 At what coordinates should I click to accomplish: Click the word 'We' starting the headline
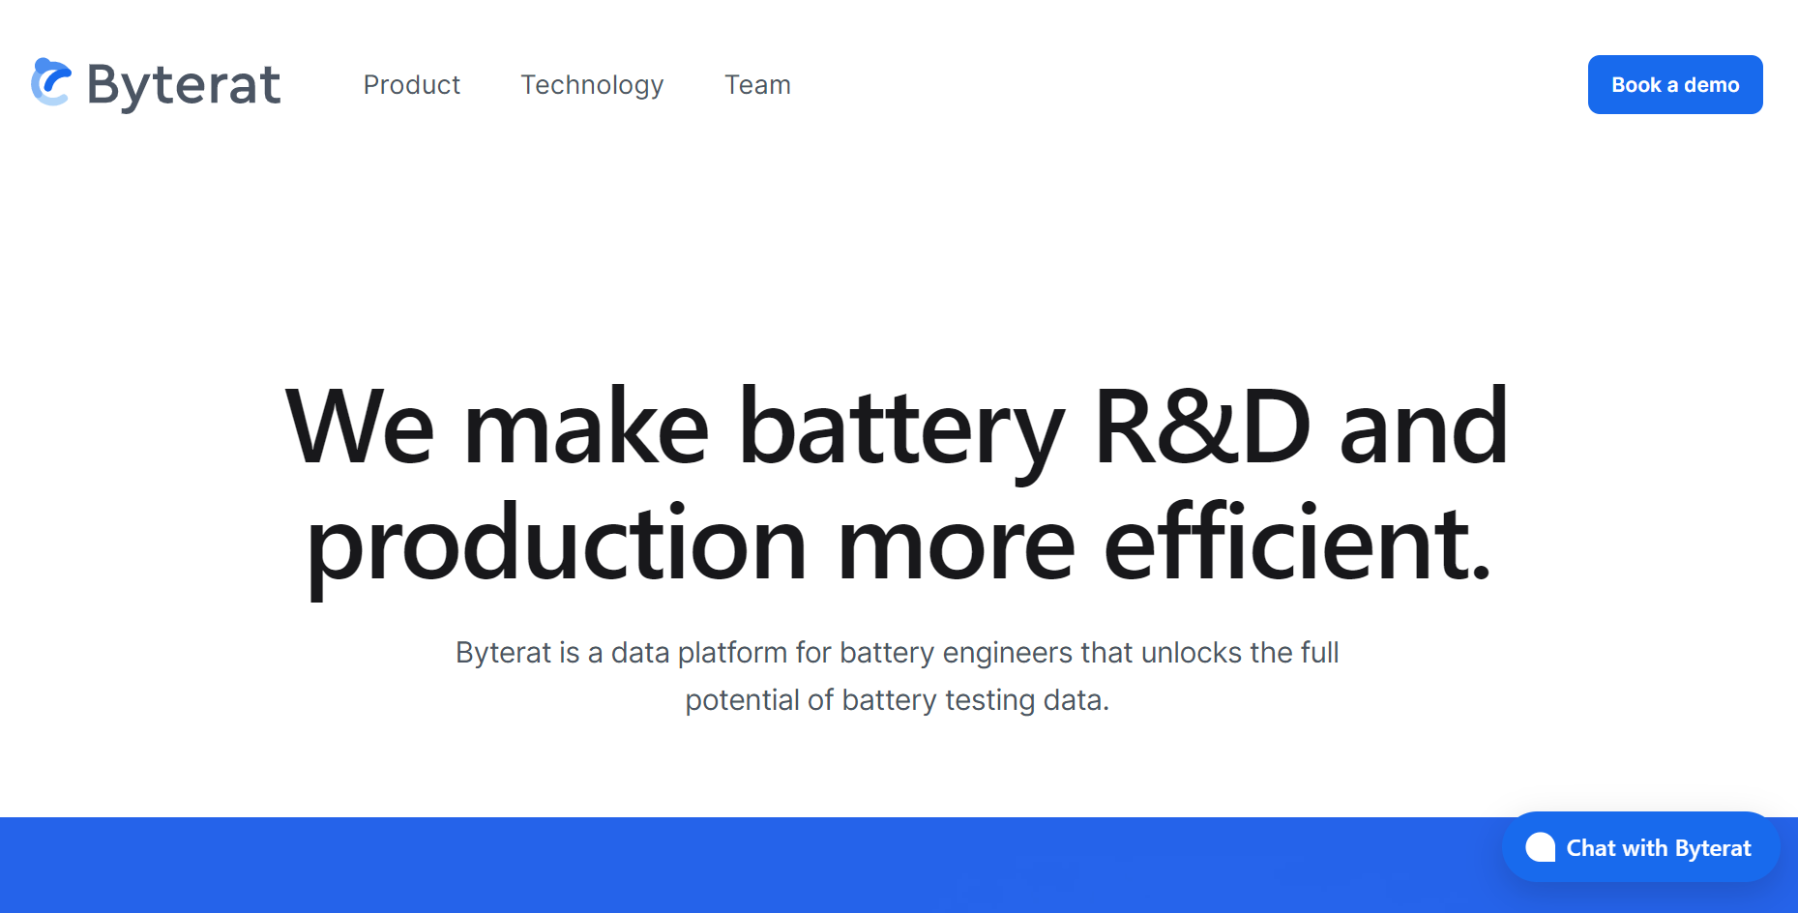coord(360,427)
